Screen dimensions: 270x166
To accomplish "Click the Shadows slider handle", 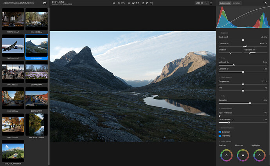I will (230, 53).
